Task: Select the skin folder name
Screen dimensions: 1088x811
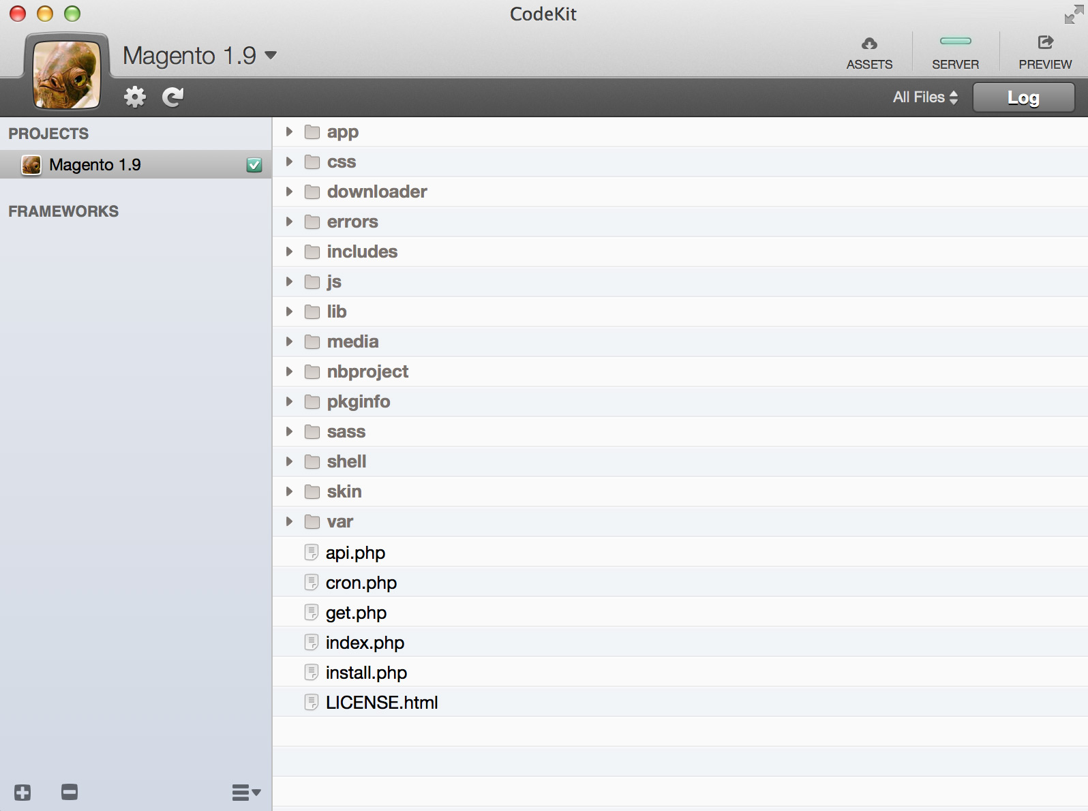Action: pos(344,491)
